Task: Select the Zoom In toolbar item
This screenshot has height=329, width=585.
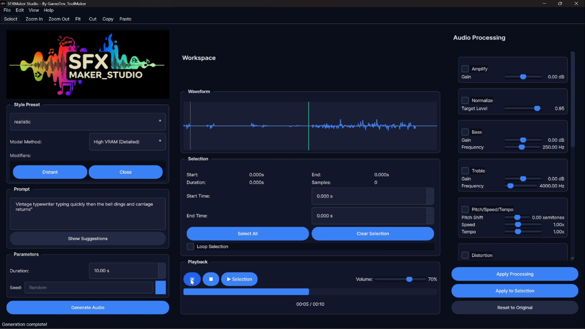Action: [34, 19]
